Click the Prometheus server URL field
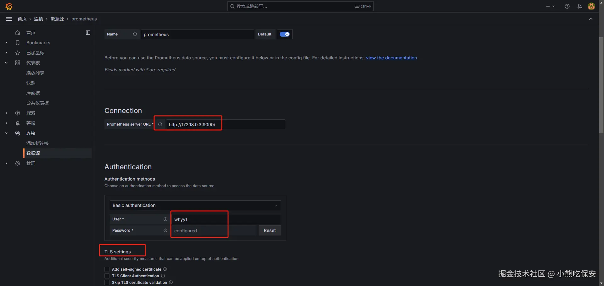This screenshot has height=286, width=604. 225,124
